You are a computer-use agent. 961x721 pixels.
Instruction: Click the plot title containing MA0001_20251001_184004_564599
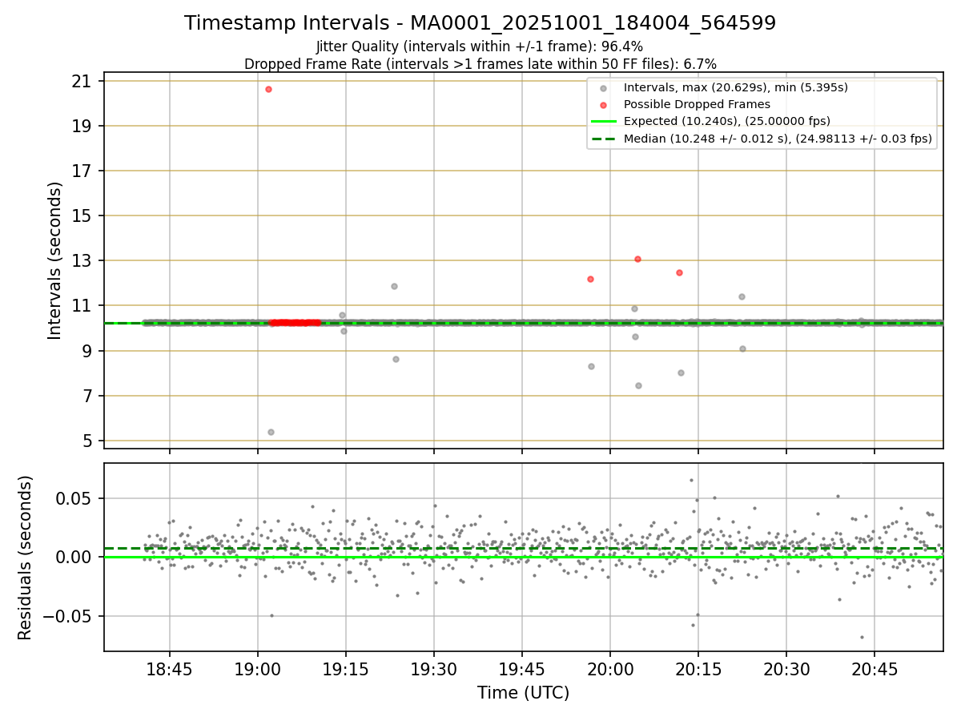pos(480,23)
